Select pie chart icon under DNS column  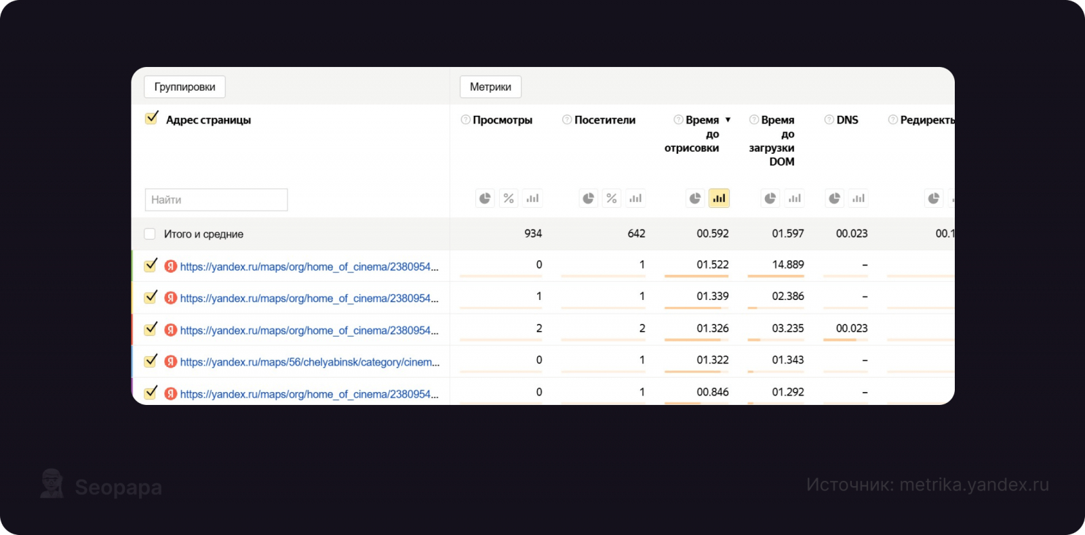click(834, 198)
